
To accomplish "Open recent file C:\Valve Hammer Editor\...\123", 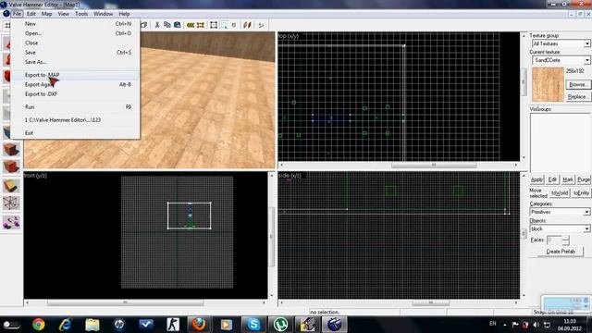I will click(x=75, y=119).
